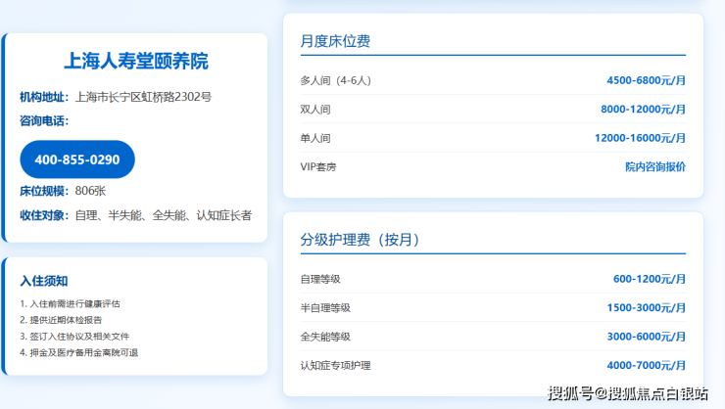The image size is (725, 409).
Task: Select price 1500-3000元/月
Action: (646, 308)
